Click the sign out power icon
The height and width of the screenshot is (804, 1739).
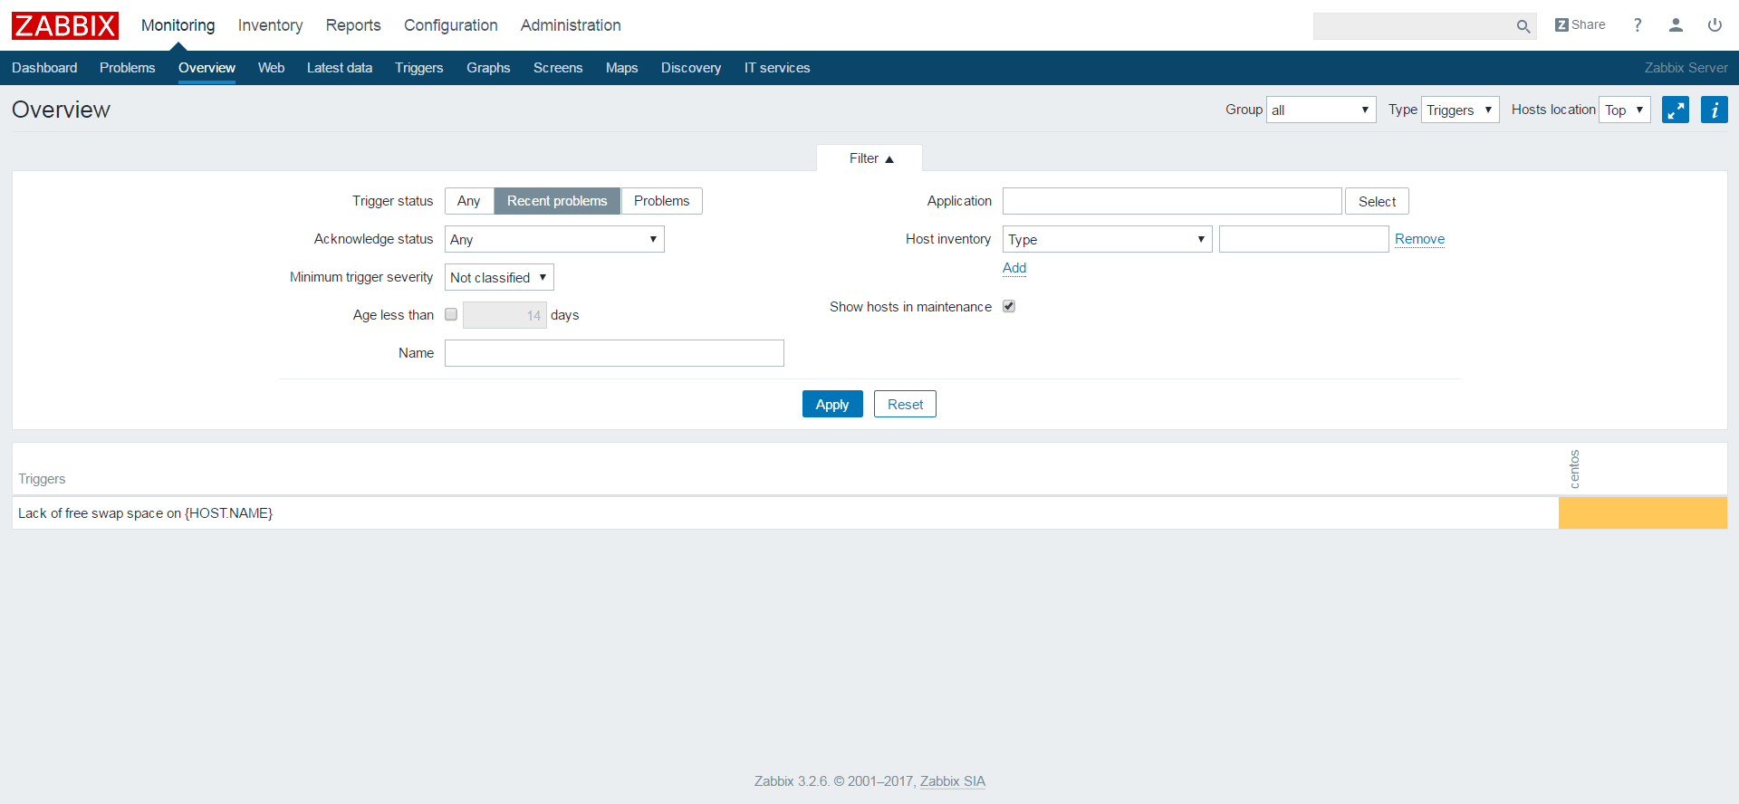point(1715,25)
